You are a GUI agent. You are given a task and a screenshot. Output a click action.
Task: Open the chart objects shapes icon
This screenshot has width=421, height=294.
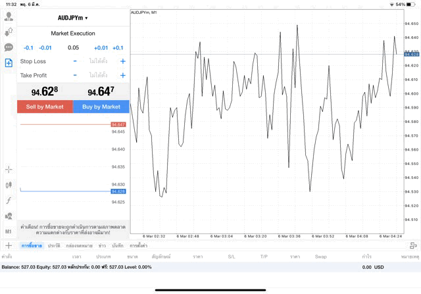9,216
